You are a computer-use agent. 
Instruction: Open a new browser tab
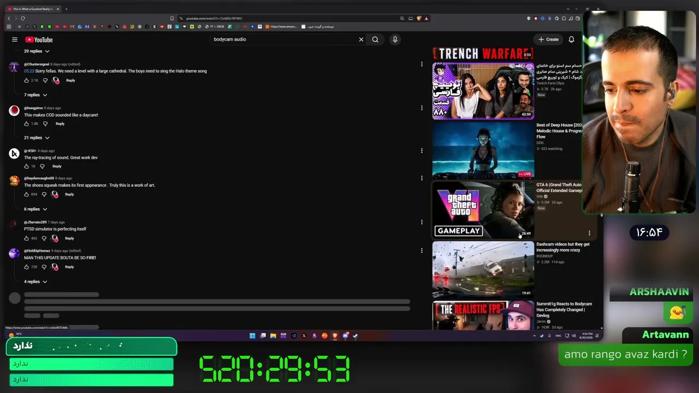pos(66,9)
